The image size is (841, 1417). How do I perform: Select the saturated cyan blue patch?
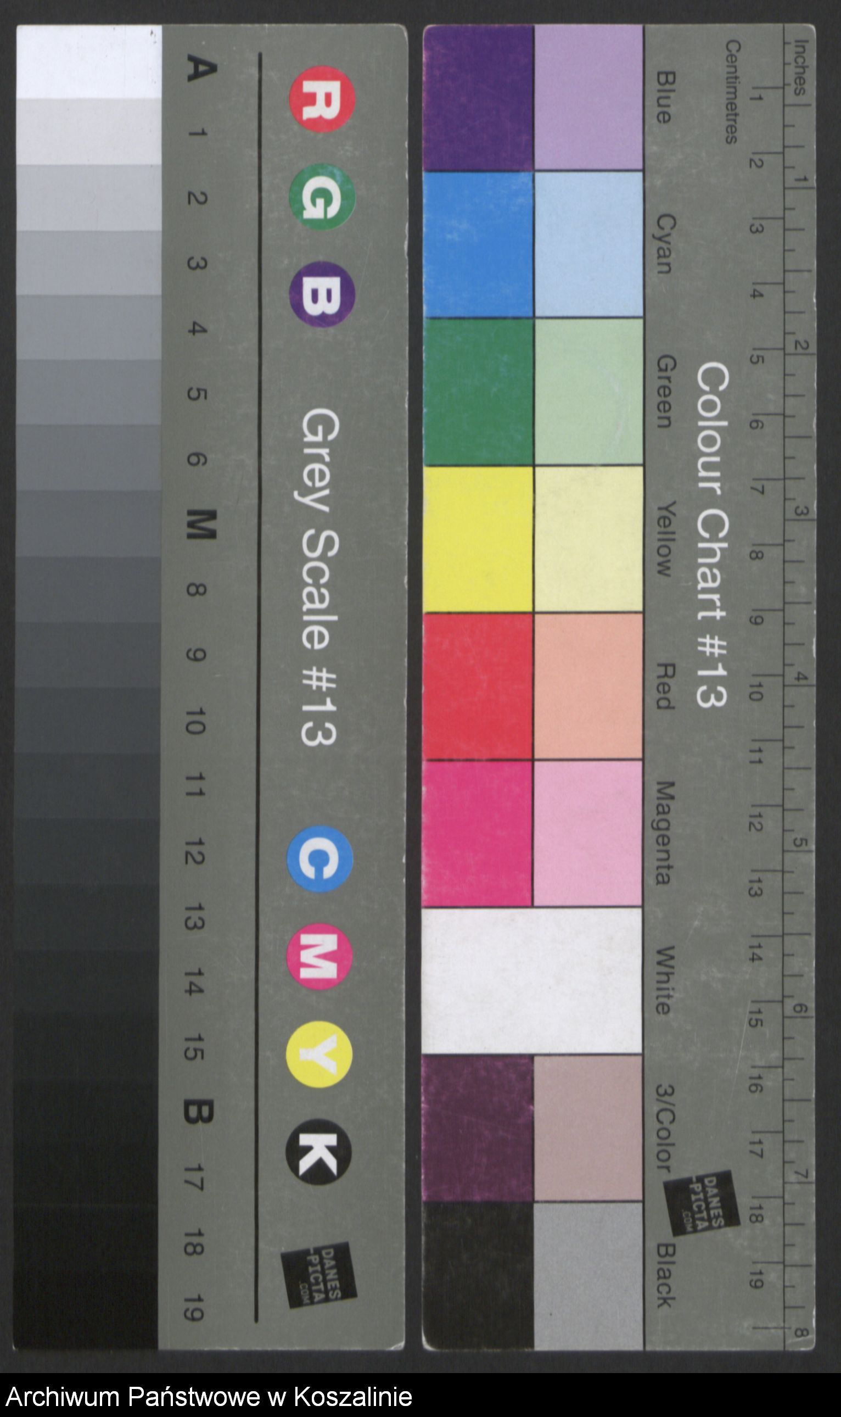(478, 244)
